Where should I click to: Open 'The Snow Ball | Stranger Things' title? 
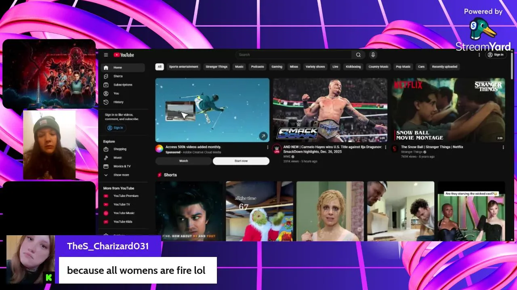(432, 147)
